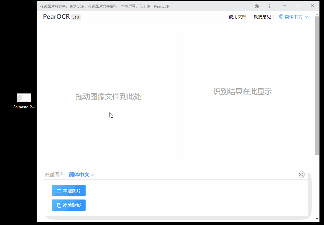This screenshot has height=225, width=324.
Task: Click the chevron next to 识别语言 简体中文
Action: (92, 175)
